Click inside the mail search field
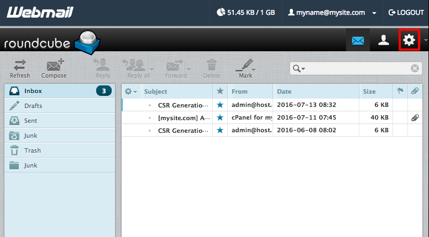The width and height of the screenshot is (429, 237). point(358,68)
